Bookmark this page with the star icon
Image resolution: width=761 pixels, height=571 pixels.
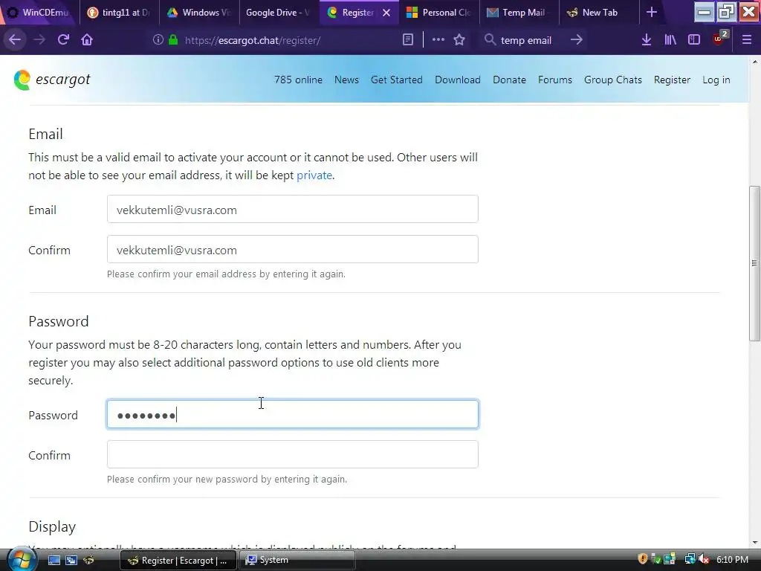click(x=459, y=40)
